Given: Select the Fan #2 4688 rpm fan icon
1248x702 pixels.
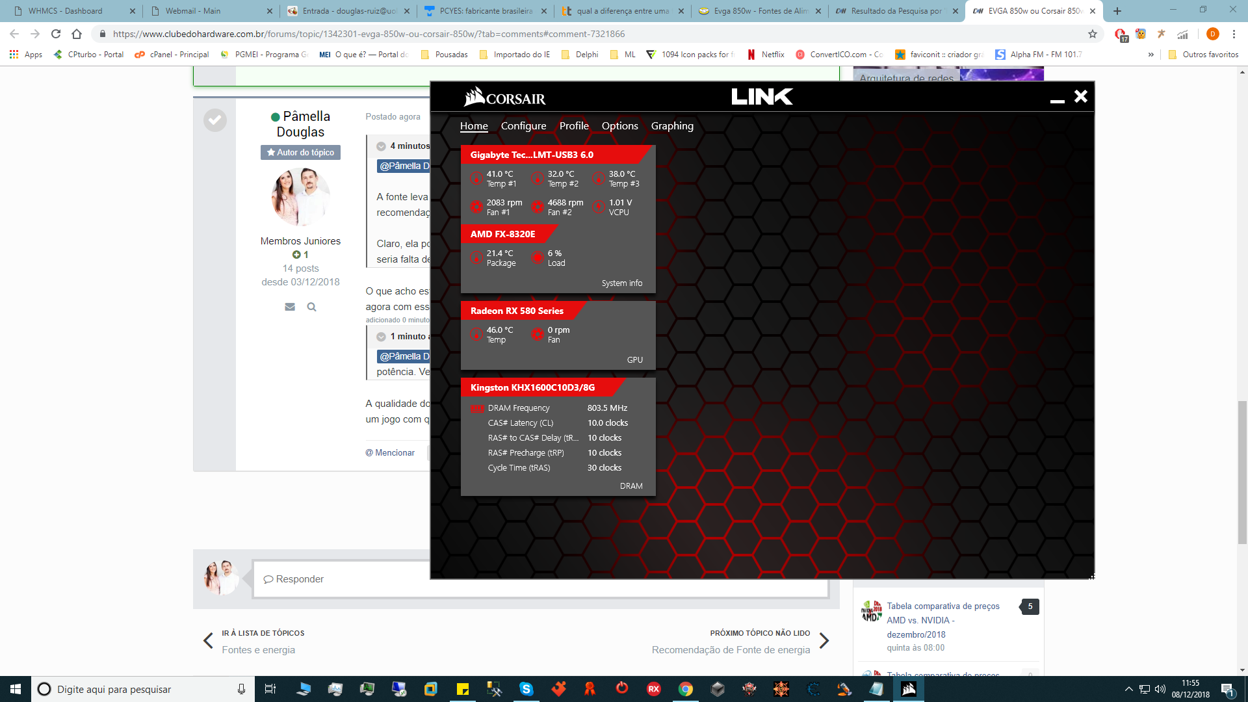Looking at the screenshot, I should click(538, 207).
